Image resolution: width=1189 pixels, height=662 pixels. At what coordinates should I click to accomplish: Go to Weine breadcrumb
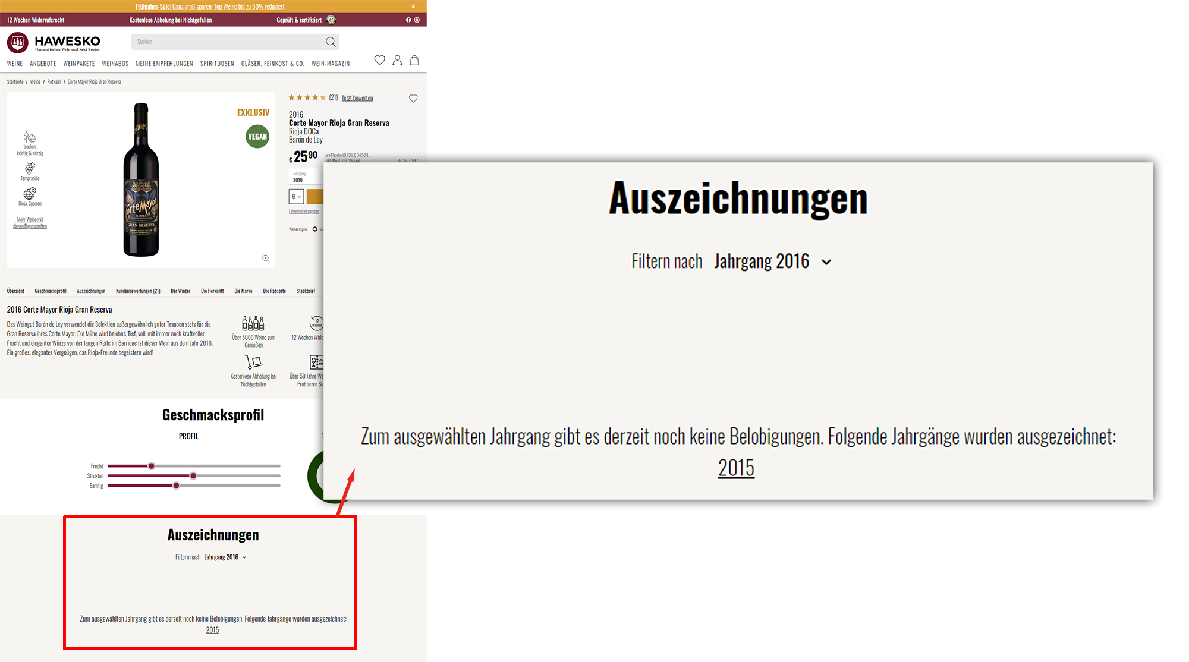(36, 82)
